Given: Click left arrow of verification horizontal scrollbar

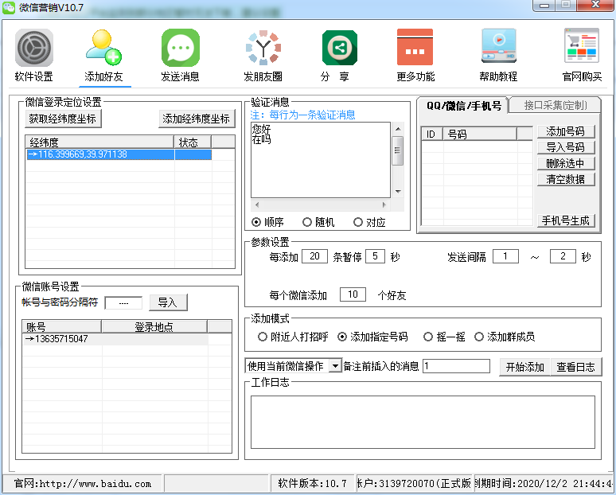Looking at the screenshot, I should tap(257, 205).
